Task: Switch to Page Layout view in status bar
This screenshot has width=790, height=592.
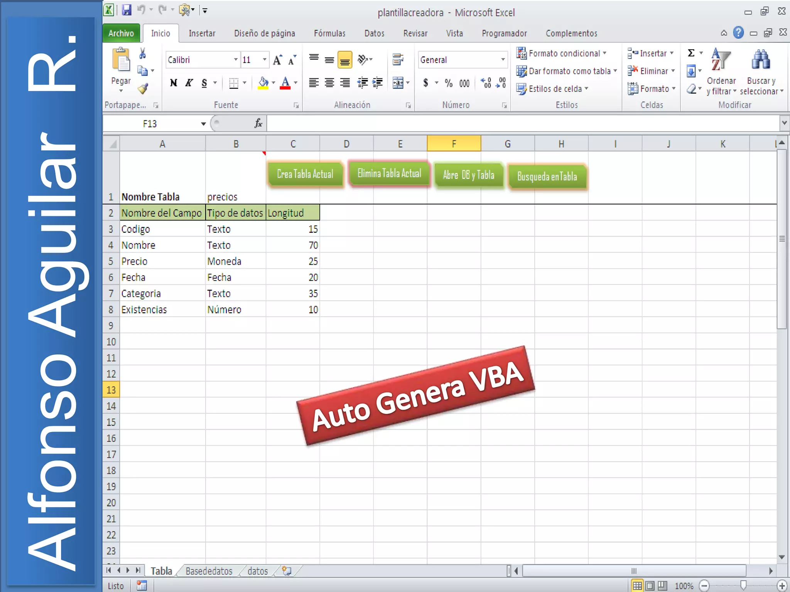Action: tap(650, 586)
